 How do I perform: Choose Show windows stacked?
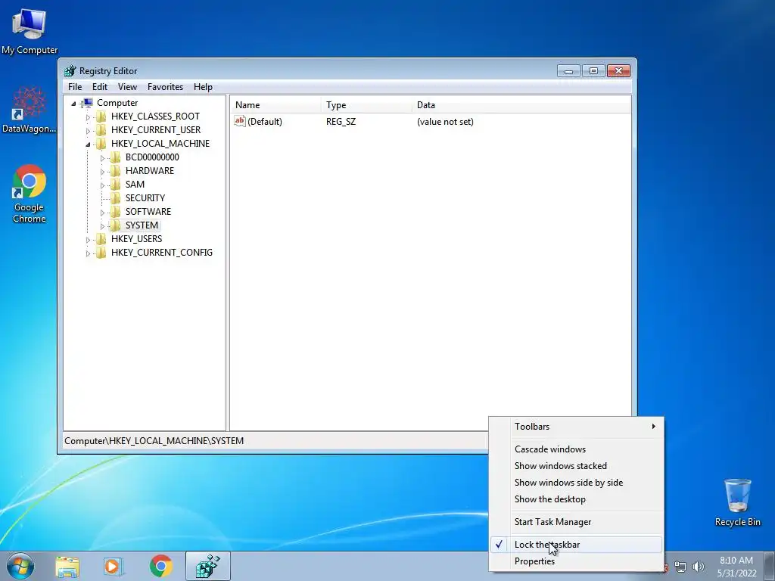pos(576,466)
